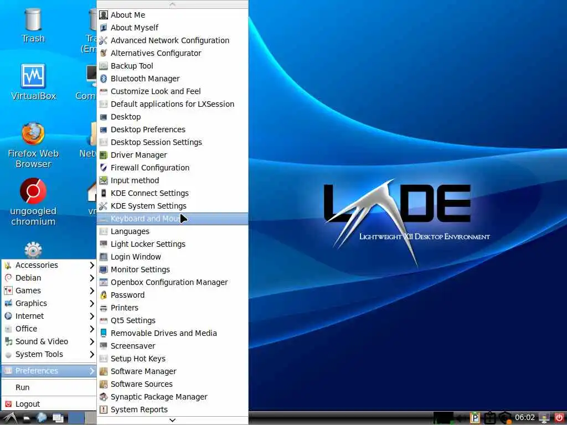Screen dimensions: 567x425
Task: Select Default applications for LXSession
Action: [x=173, y=104]
